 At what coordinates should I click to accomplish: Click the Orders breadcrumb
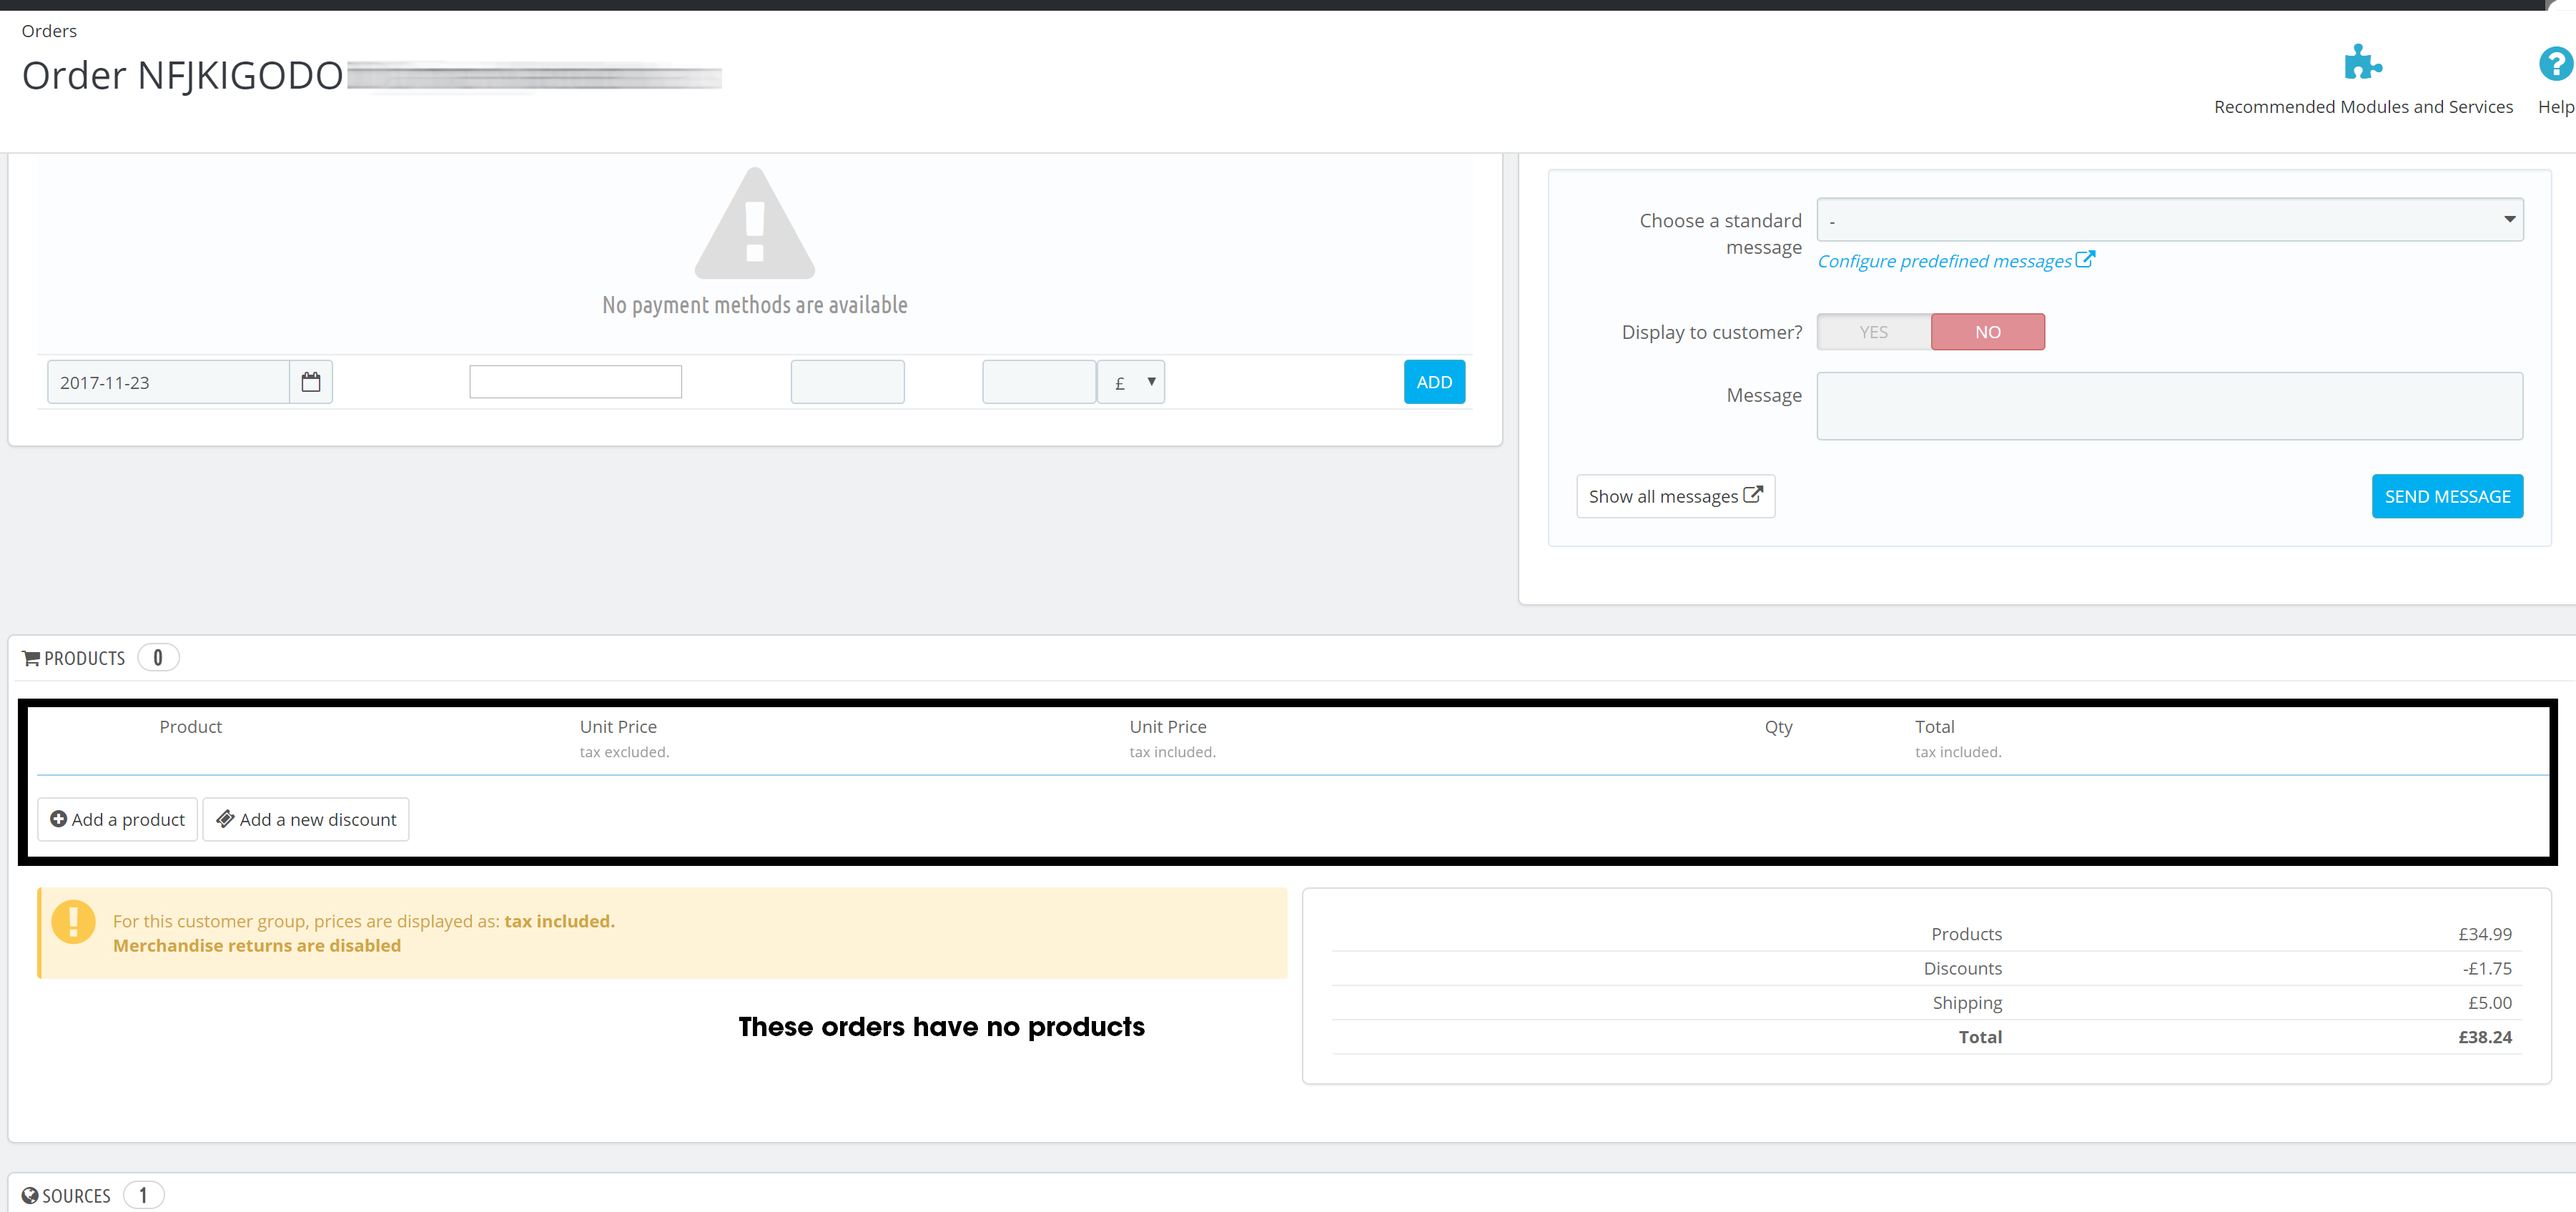49,31
